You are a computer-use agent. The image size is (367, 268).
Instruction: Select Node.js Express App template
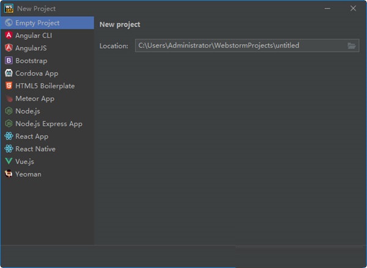47,124
